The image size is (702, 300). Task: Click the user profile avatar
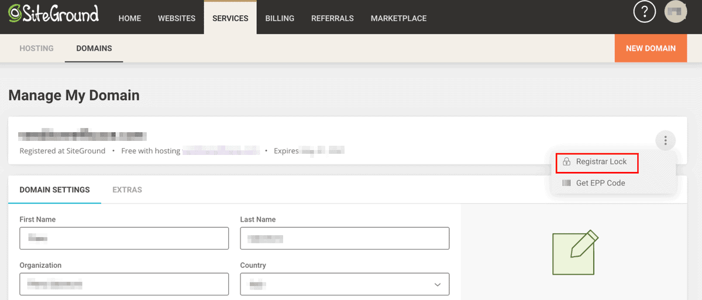(676, 12)
